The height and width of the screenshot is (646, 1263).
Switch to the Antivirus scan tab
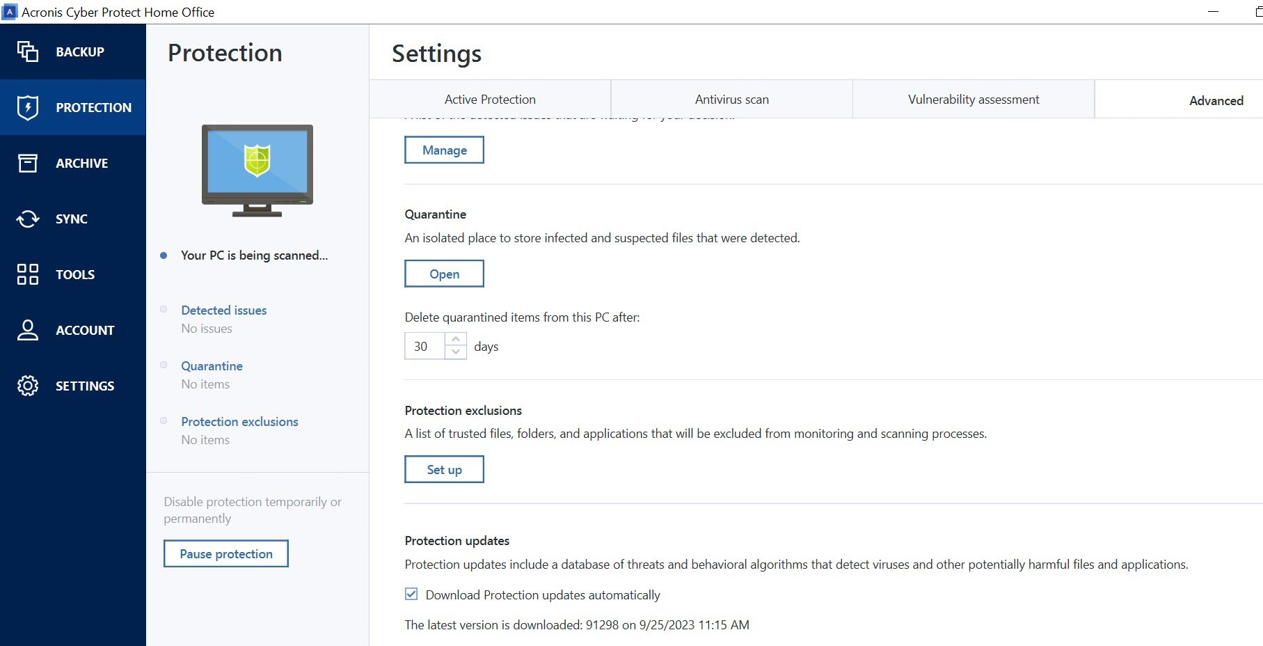pos(731,100)
